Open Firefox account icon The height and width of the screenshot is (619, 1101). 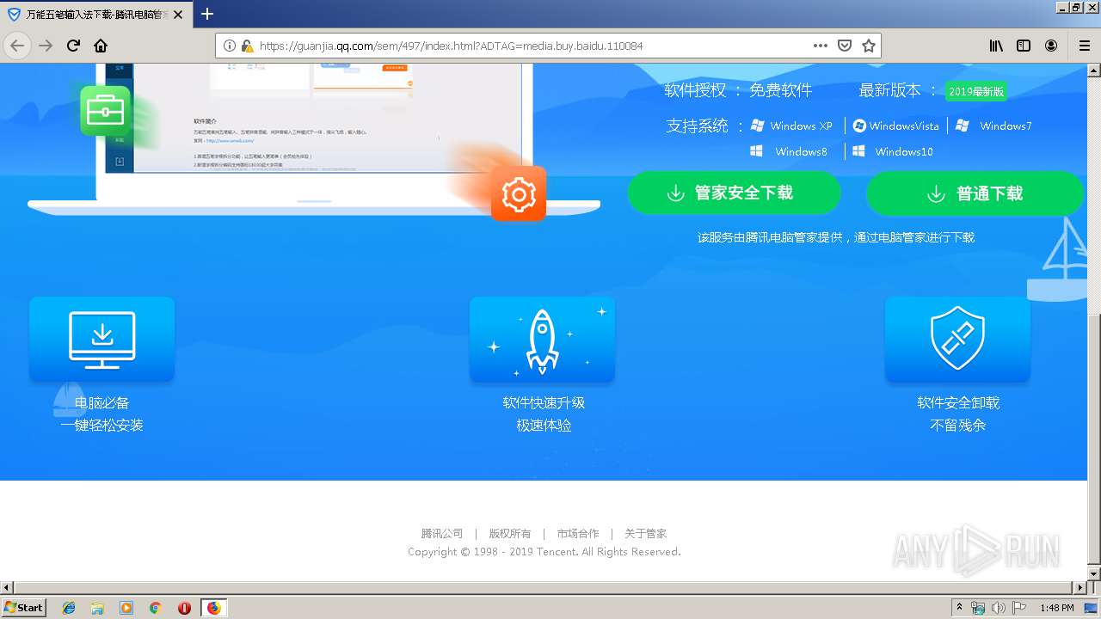(x=1051, y=46)
